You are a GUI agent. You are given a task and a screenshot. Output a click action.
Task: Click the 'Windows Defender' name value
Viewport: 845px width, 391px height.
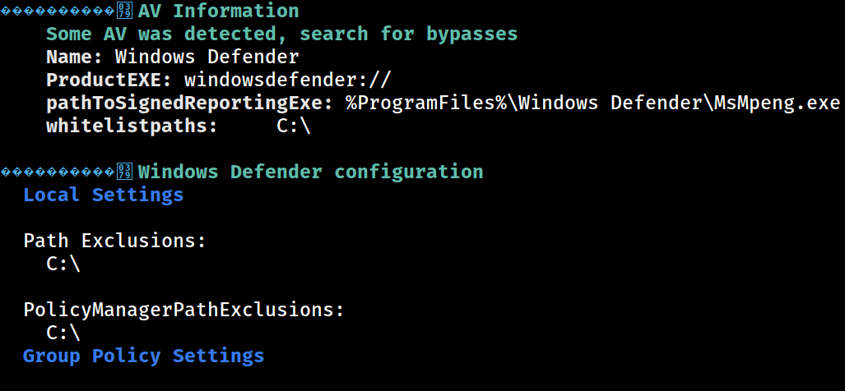[207, 57]
